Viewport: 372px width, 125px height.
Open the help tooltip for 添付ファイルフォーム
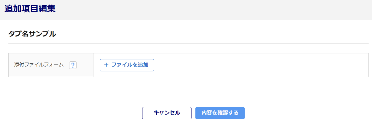click(73, 65)
